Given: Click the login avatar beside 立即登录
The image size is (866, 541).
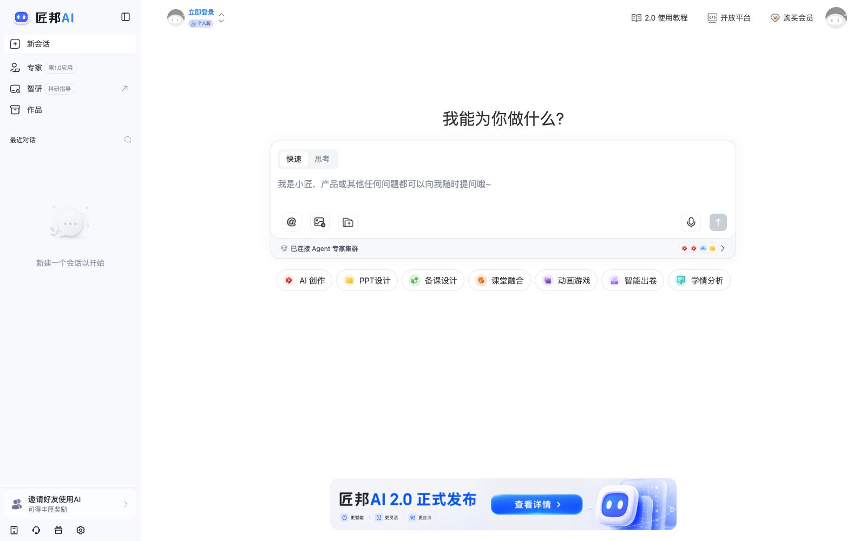Looking at the screenshot, I should (176, 18).
